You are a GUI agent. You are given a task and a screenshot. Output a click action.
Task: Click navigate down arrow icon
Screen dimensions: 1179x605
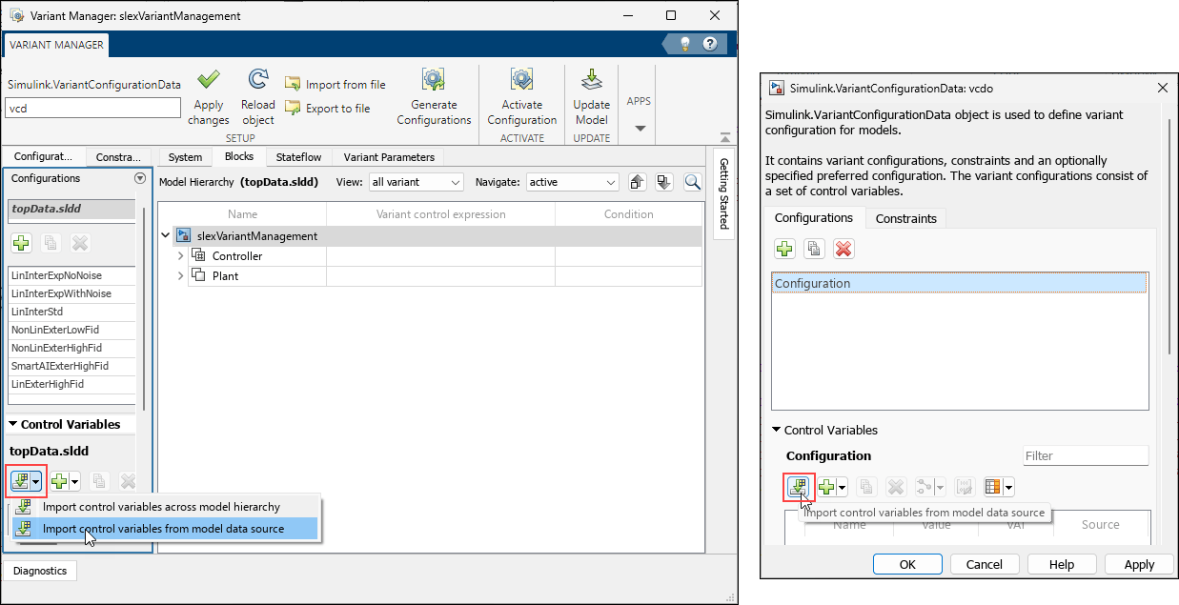pyautogui.click(x=664, y=182)
